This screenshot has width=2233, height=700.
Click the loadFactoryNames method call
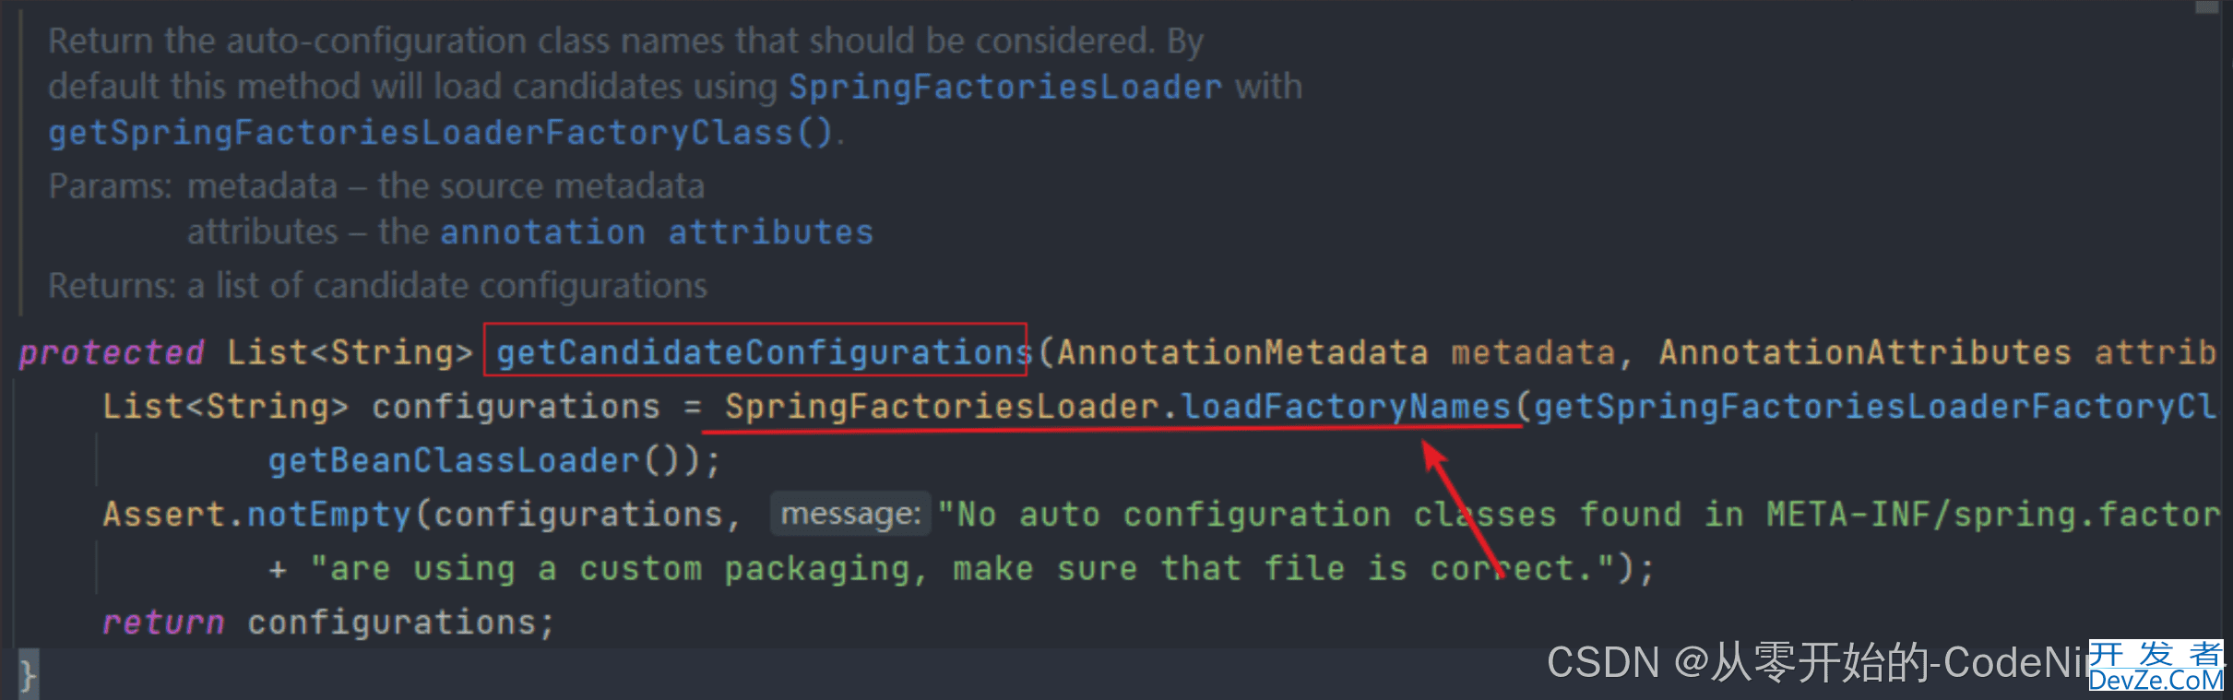(1346, 407)
